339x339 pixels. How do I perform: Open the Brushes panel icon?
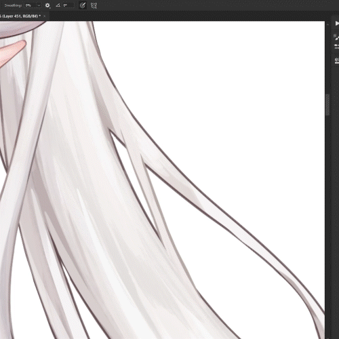pos(337,46)
